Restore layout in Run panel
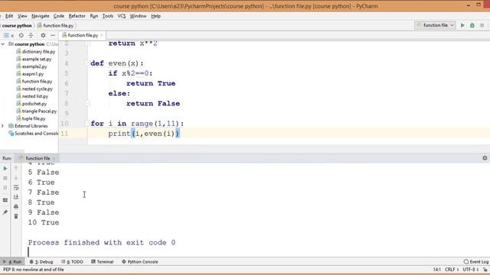This screenshot has width=490, height=275. coord(5,200)
